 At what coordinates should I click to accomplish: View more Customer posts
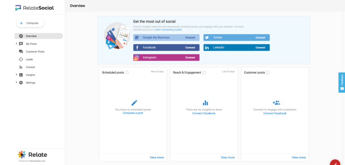point(299,158)
